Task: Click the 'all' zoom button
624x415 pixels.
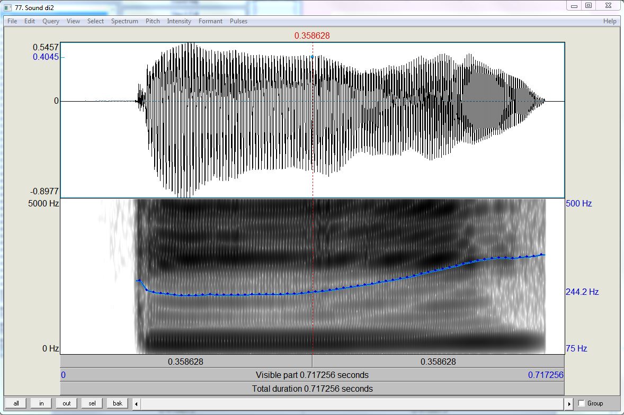Action: point(16,403)
